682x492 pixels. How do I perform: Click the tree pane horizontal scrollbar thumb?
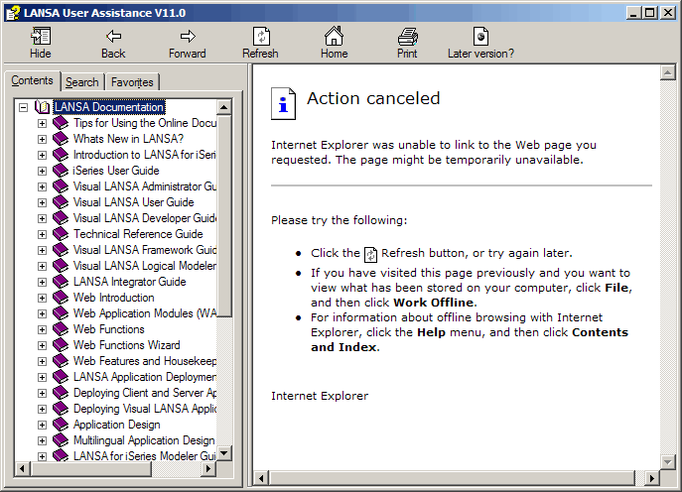pyautogui.click(x=91, y=468)
